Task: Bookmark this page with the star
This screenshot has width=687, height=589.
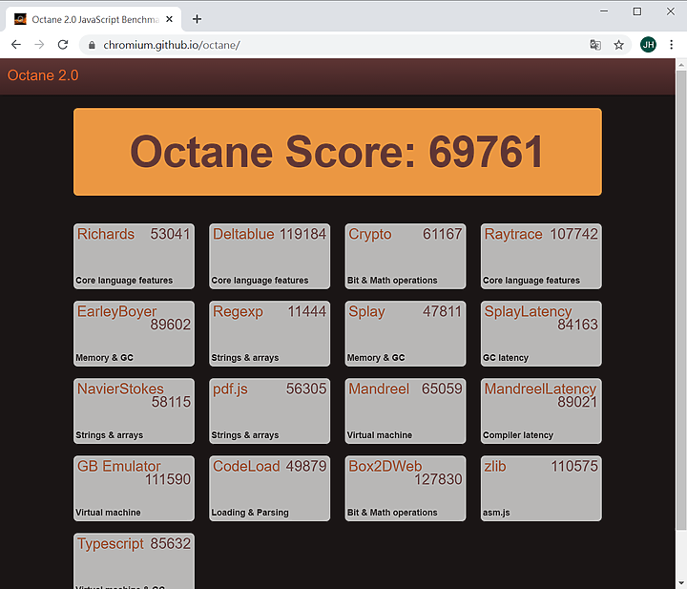Action: pos(618,45)
